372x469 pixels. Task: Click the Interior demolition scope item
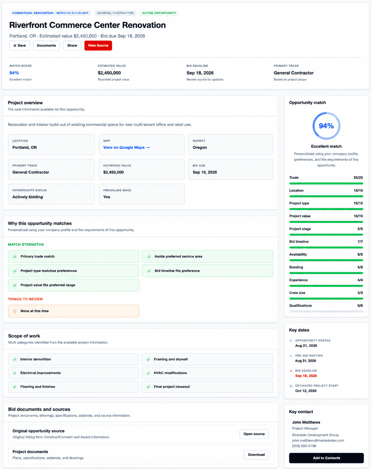point(74,359)
